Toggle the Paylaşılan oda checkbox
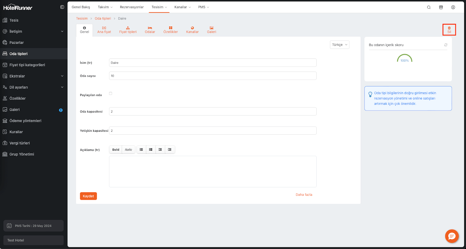 point(111,93)
